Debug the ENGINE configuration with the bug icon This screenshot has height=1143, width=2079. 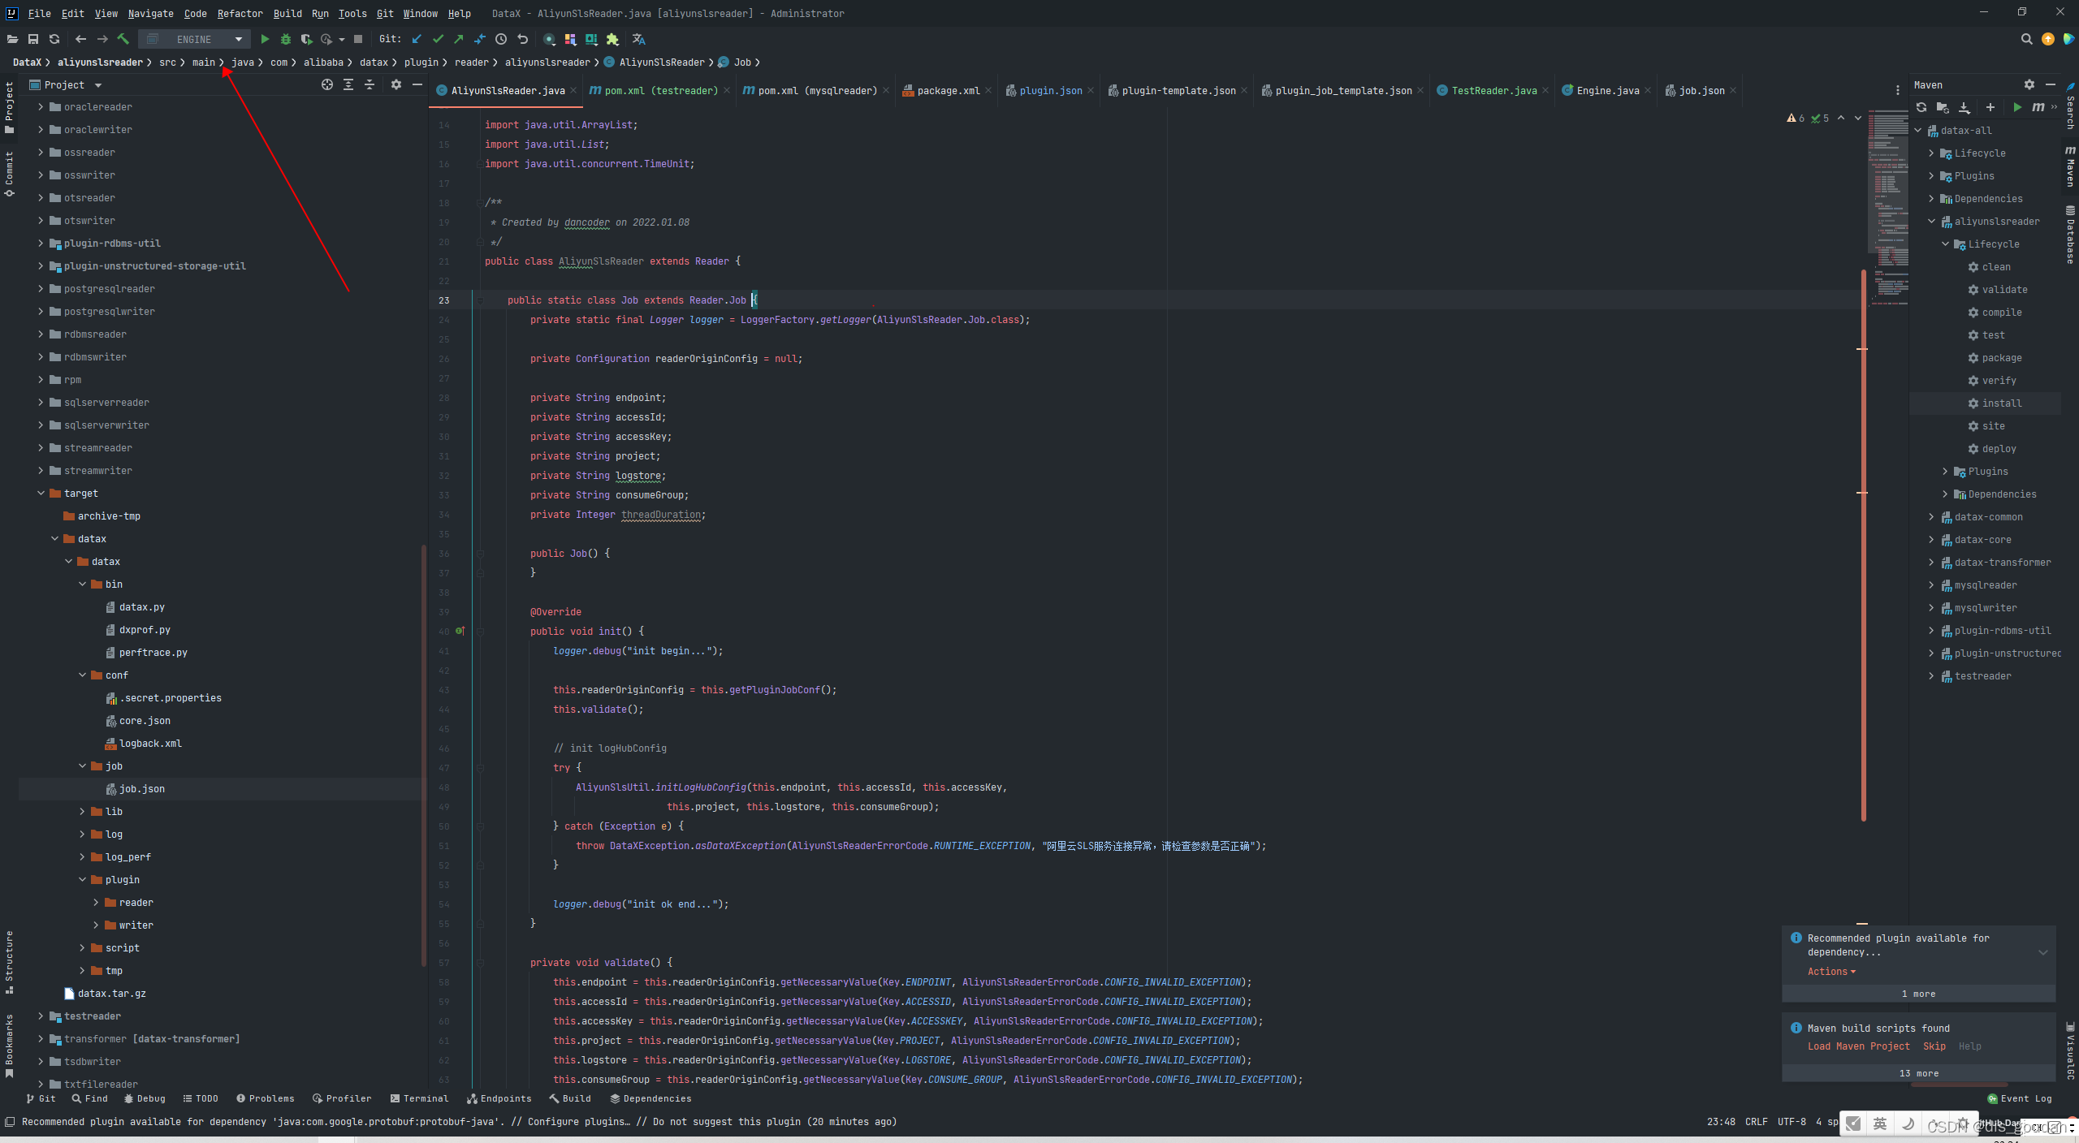click(286, 39)
